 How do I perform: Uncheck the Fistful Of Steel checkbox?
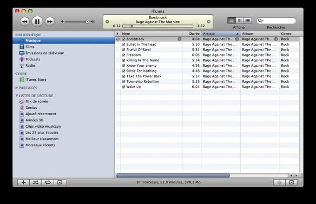124,50
